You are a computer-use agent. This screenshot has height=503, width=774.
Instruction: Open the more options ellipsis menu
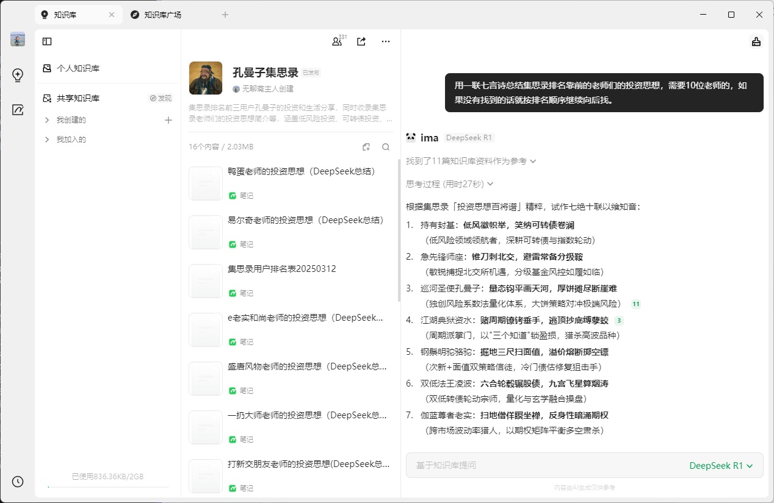pyautogui.click(x=386, y=41)
